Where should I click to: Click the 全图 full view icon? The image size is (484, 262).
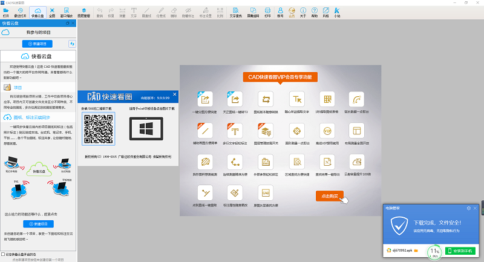[52, 12]
